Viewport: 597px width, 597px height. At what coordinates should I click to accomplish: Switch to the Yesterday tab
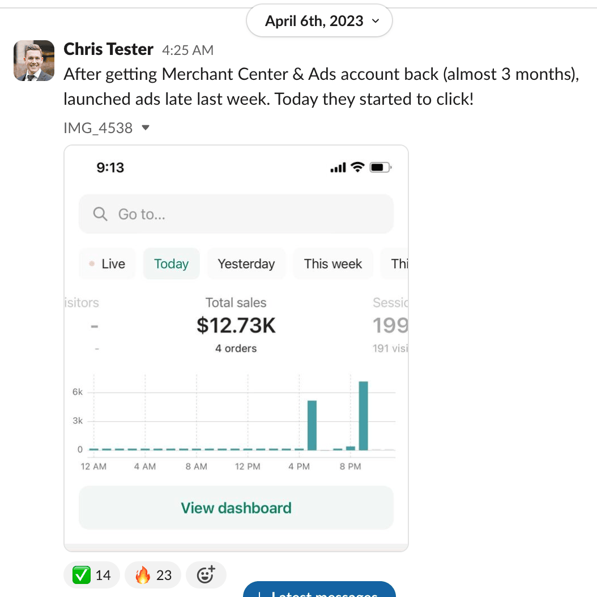(246, 264)
